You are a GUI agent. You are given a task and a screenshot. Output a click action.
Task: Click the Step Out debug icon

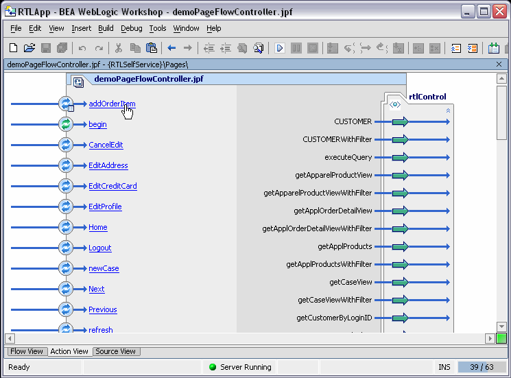pos(381,48)
